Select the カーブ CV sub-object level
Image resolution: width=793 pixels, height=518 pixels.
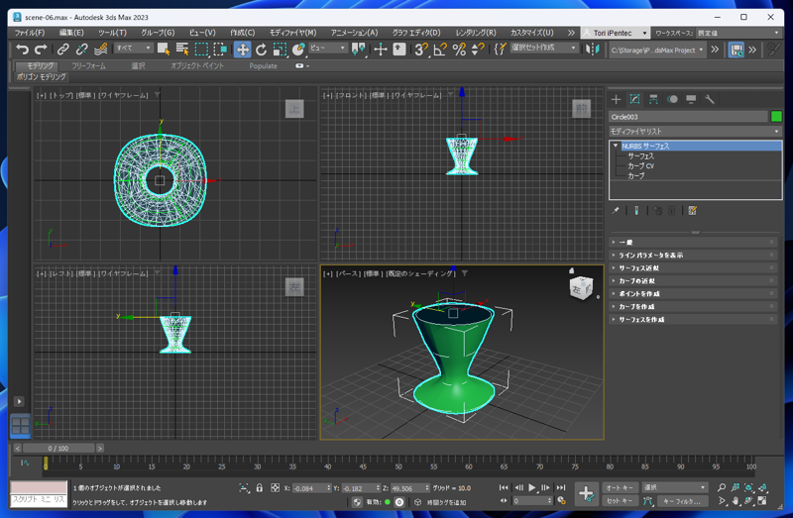point(640,165)
